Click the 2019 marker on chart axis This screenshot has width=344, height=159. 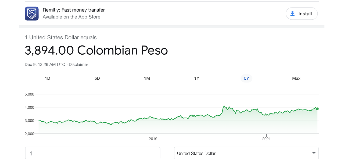(153, 139)
